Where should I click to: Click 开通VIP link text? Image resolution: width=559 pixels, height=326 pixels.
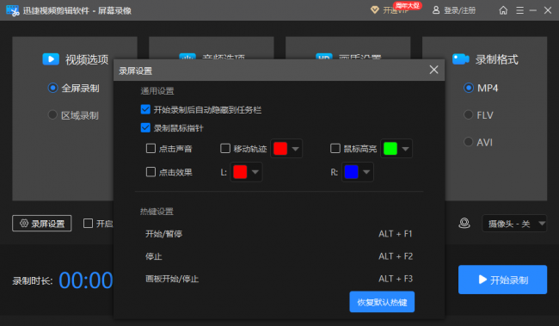click(396, 11)
